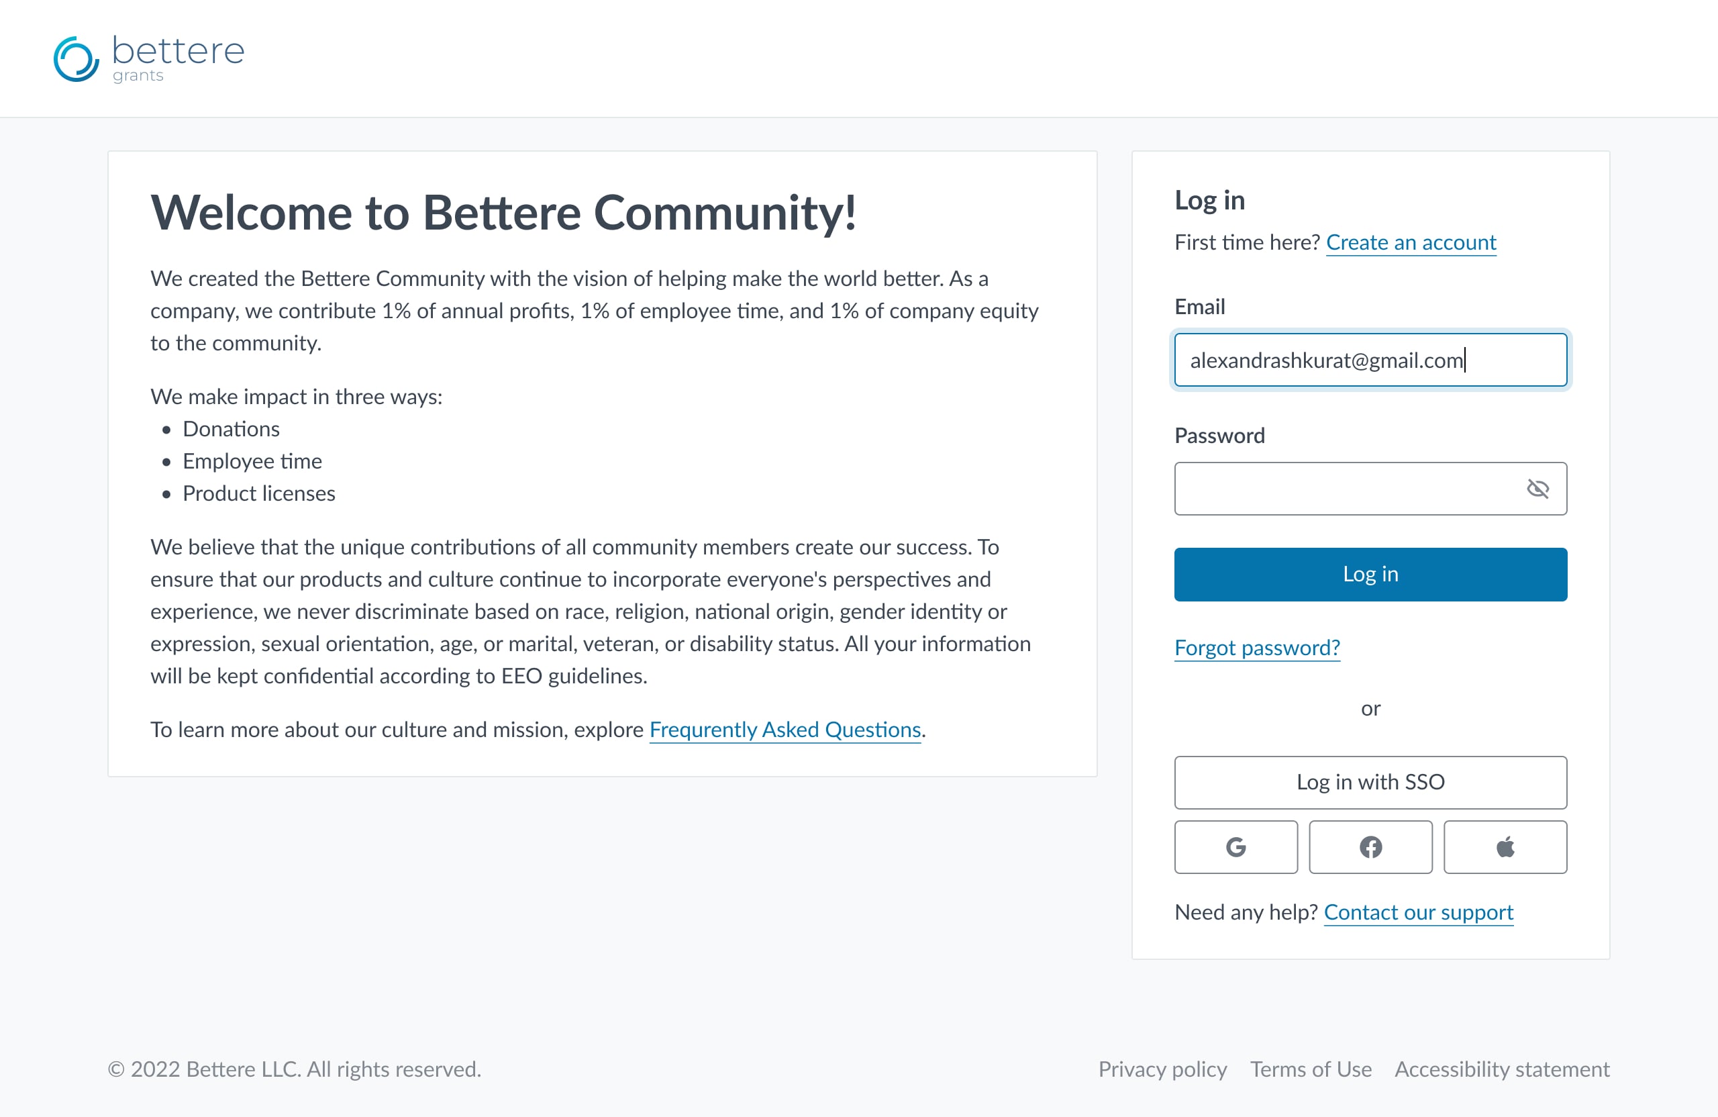Open the Privacy policy footer link
The image size is (1718, 1117).
1162,1069
